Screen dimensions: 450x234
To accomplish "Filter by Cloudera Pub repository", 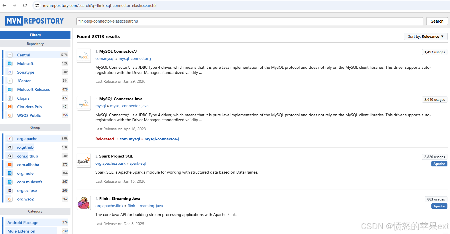I will pyautogui.click(x=30, y=107).
